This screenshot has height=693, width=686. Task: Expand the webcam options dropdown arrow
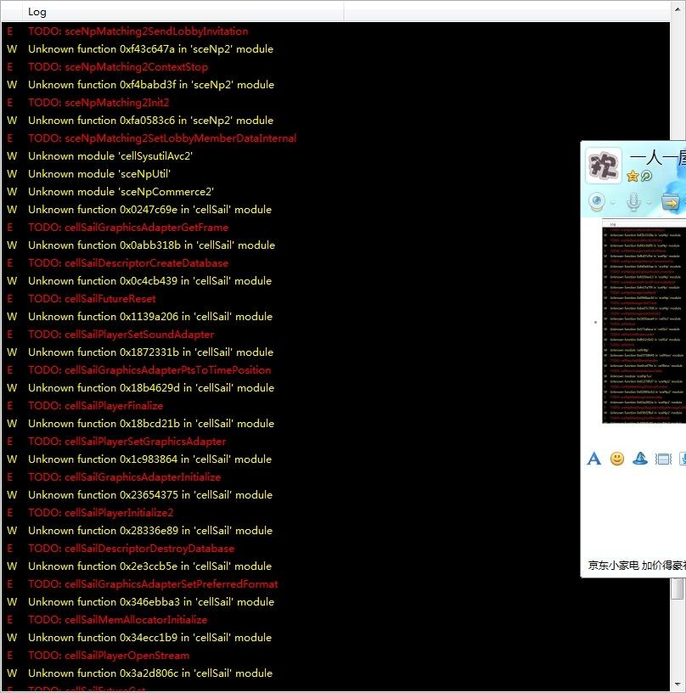614,203
